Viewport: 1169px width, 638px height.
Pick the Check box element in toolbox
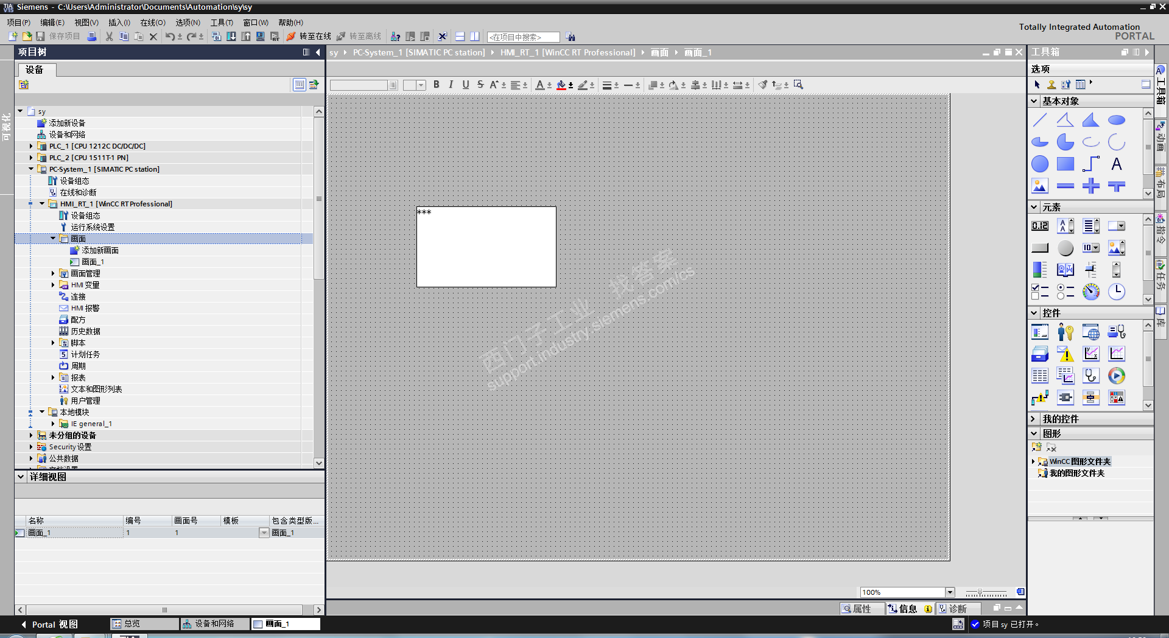[1040, 292]
